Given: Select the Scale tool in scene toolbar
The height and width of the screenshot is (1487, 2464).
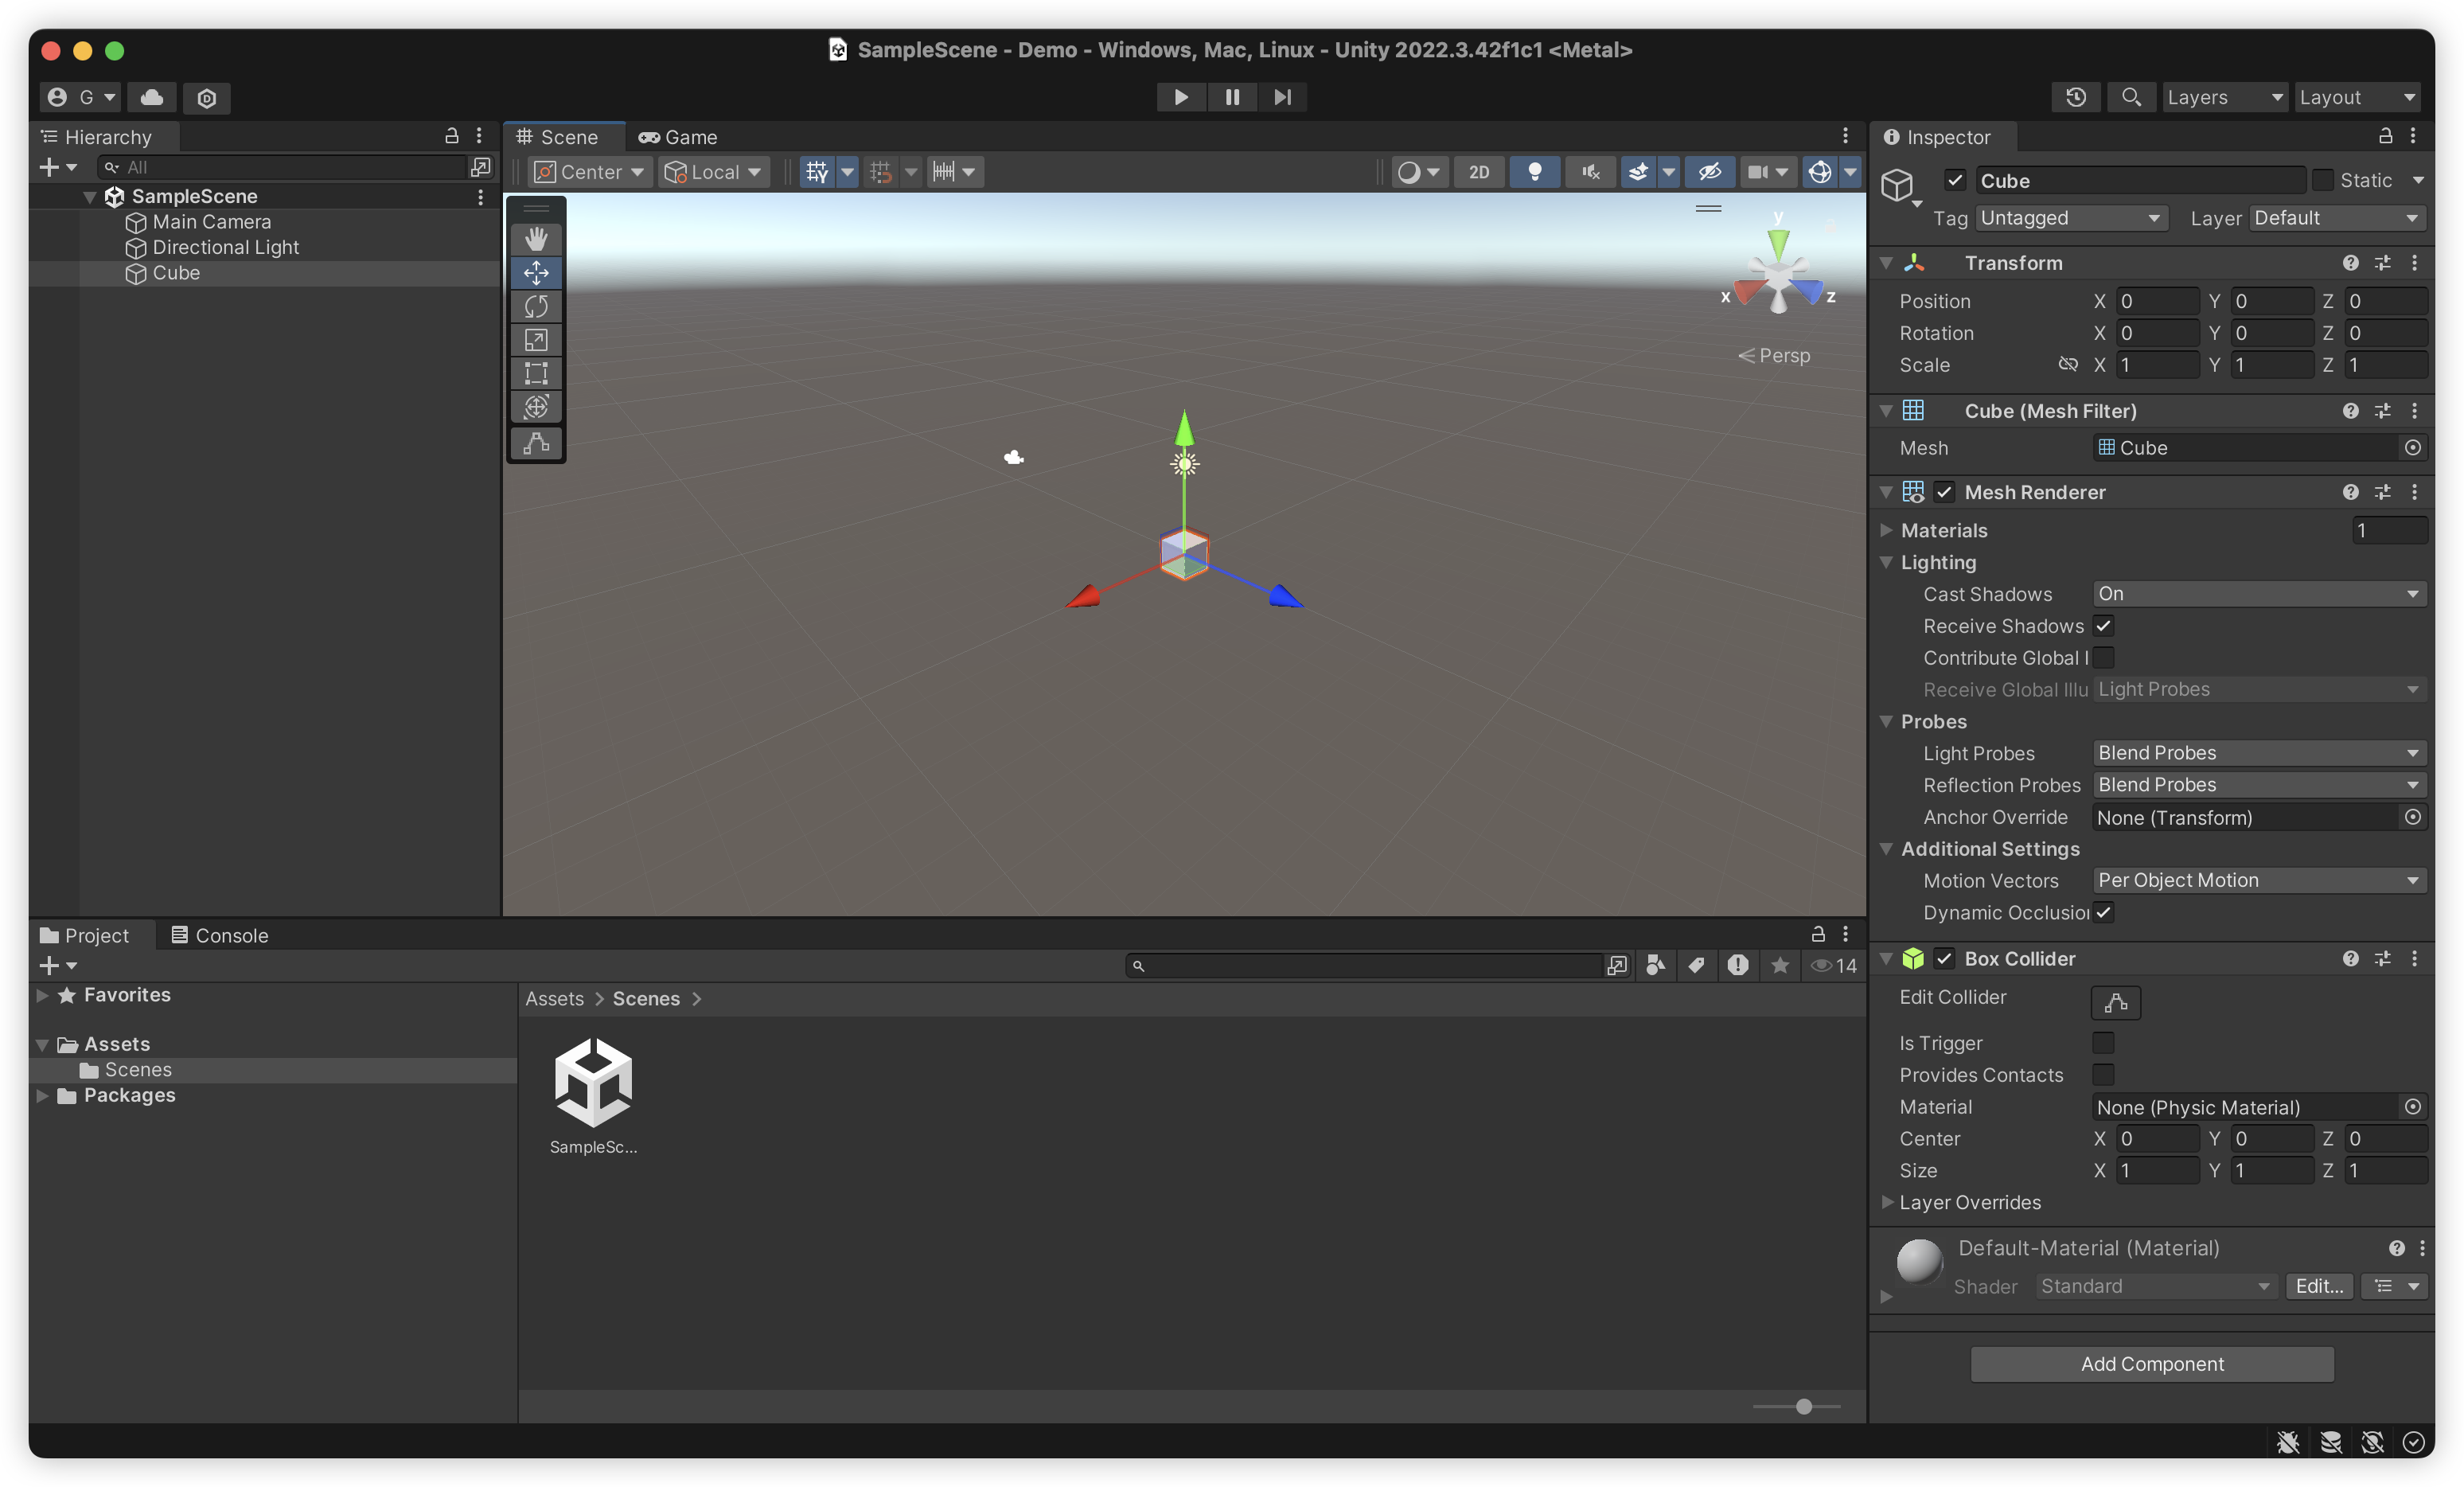Looking at the screenshot, I should pyautogui.click(x=536, y=340).
